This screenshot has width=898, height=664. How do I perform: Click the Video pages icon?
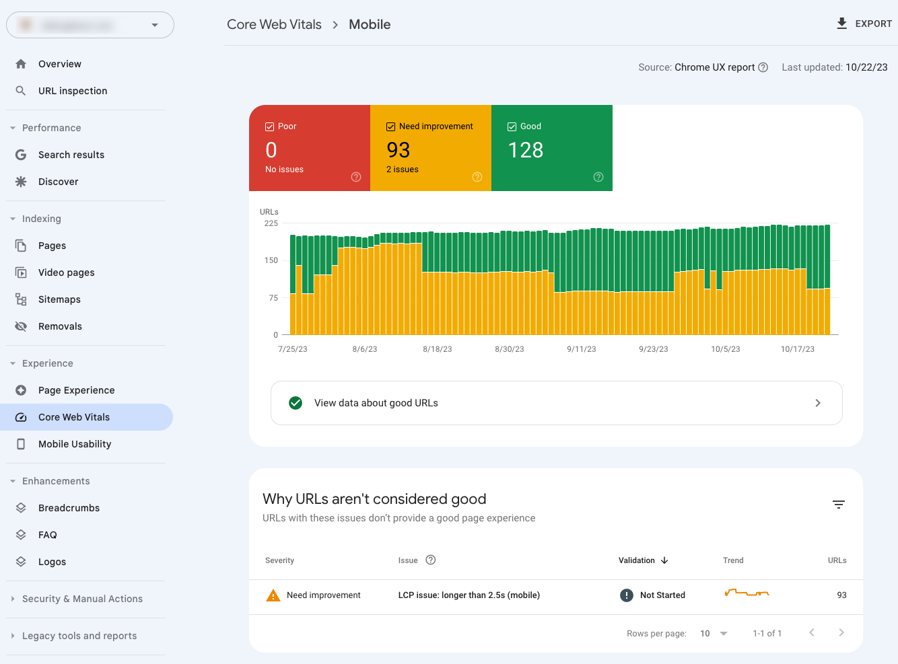(21, 272)
